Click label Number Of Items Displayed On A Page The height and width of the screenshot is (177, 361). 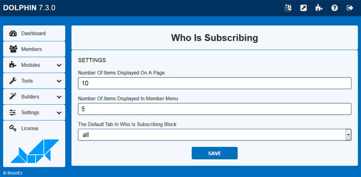[121, 73]
